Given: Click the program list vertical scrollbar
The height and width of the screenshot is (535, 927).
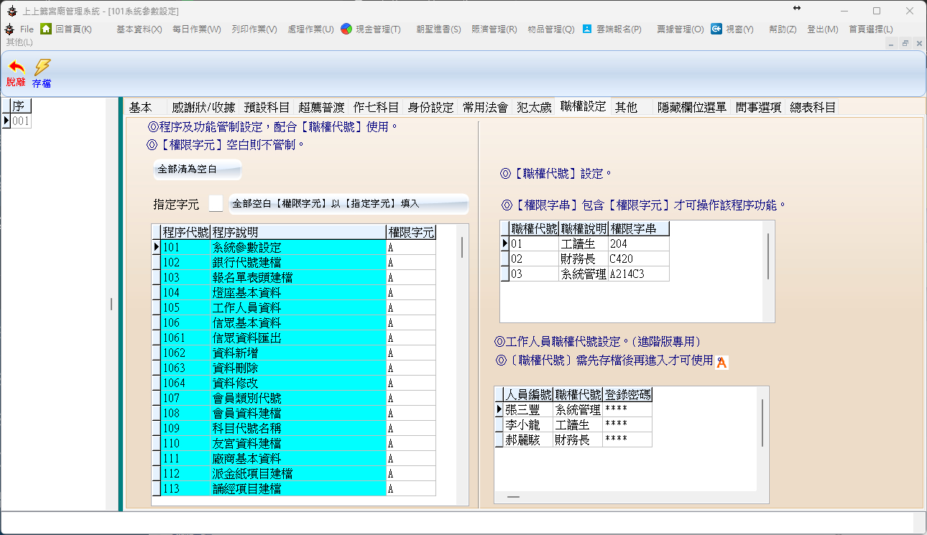Looking at the screenshot, I should (461, 248).
